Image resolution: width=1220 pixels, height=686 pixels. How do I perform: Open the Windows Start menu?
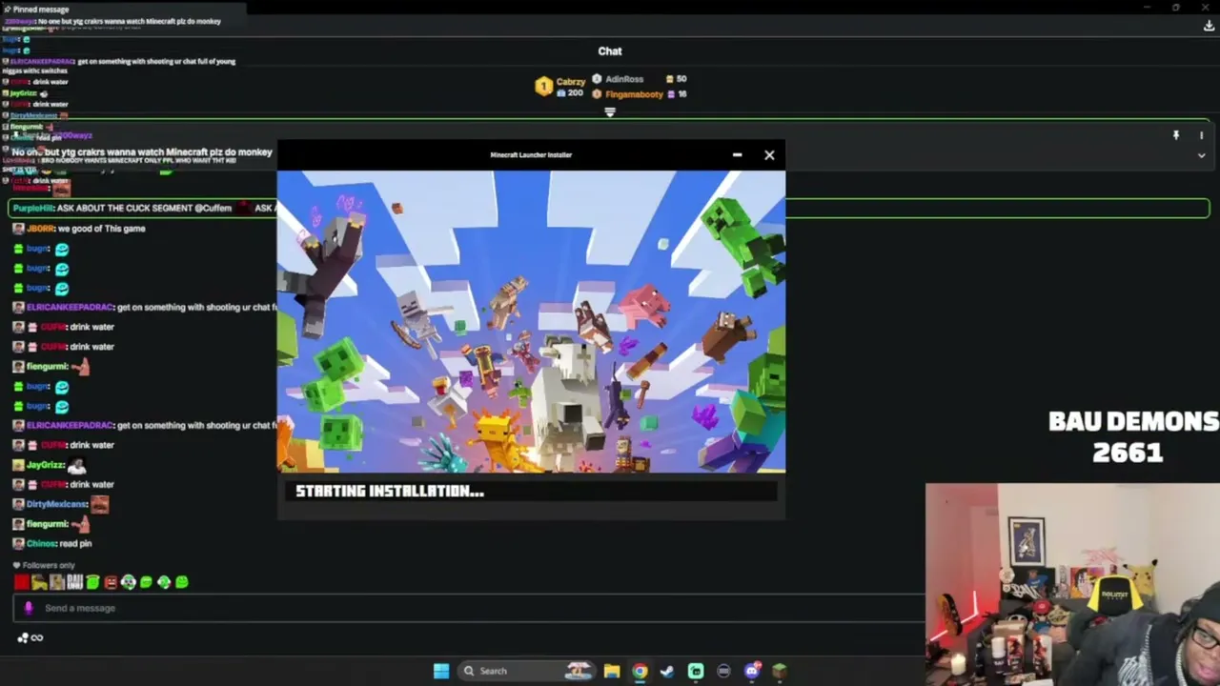[441, 671]
